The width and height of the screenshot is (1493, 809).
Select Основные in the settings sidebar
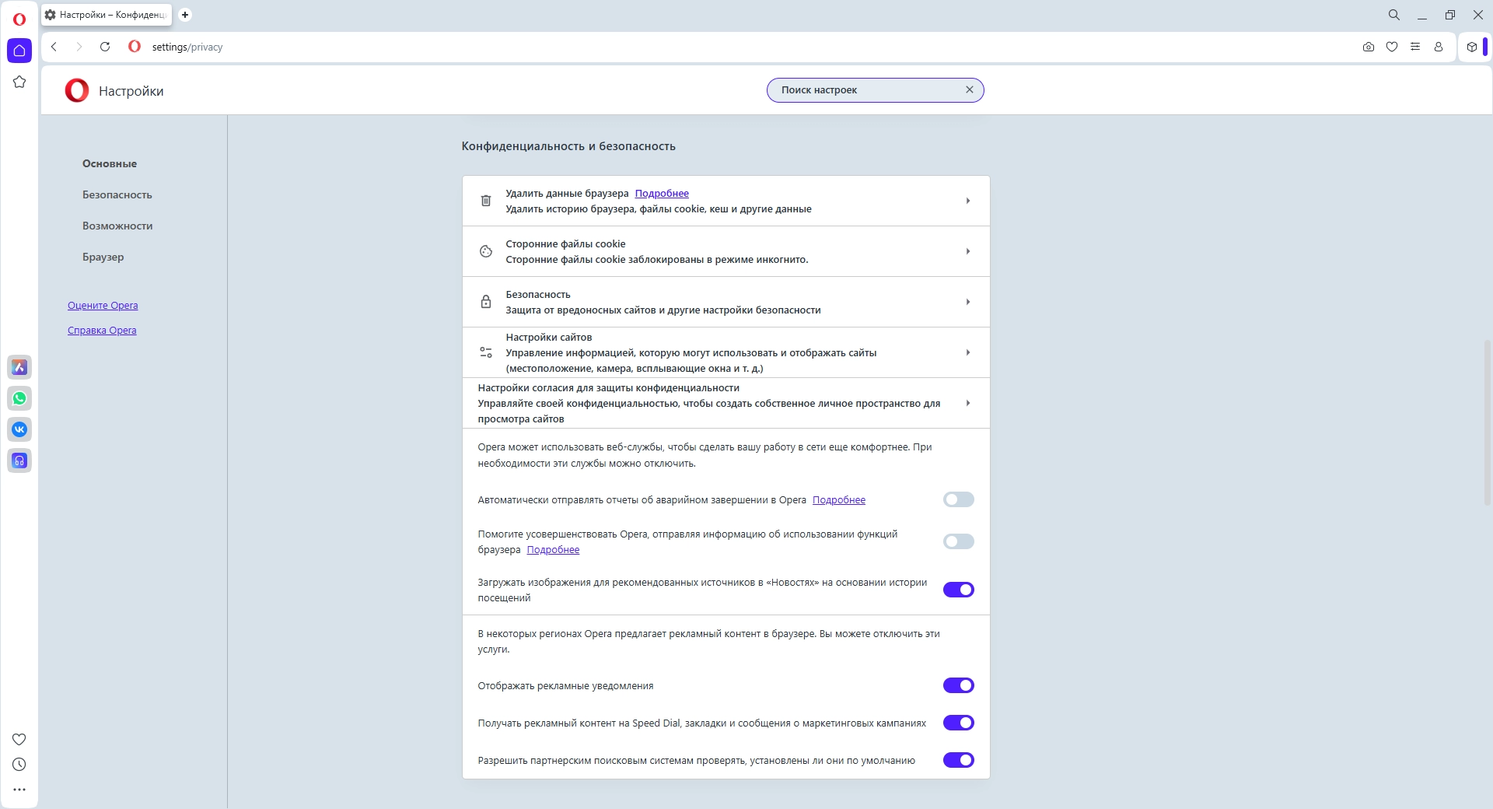point(110,163)
